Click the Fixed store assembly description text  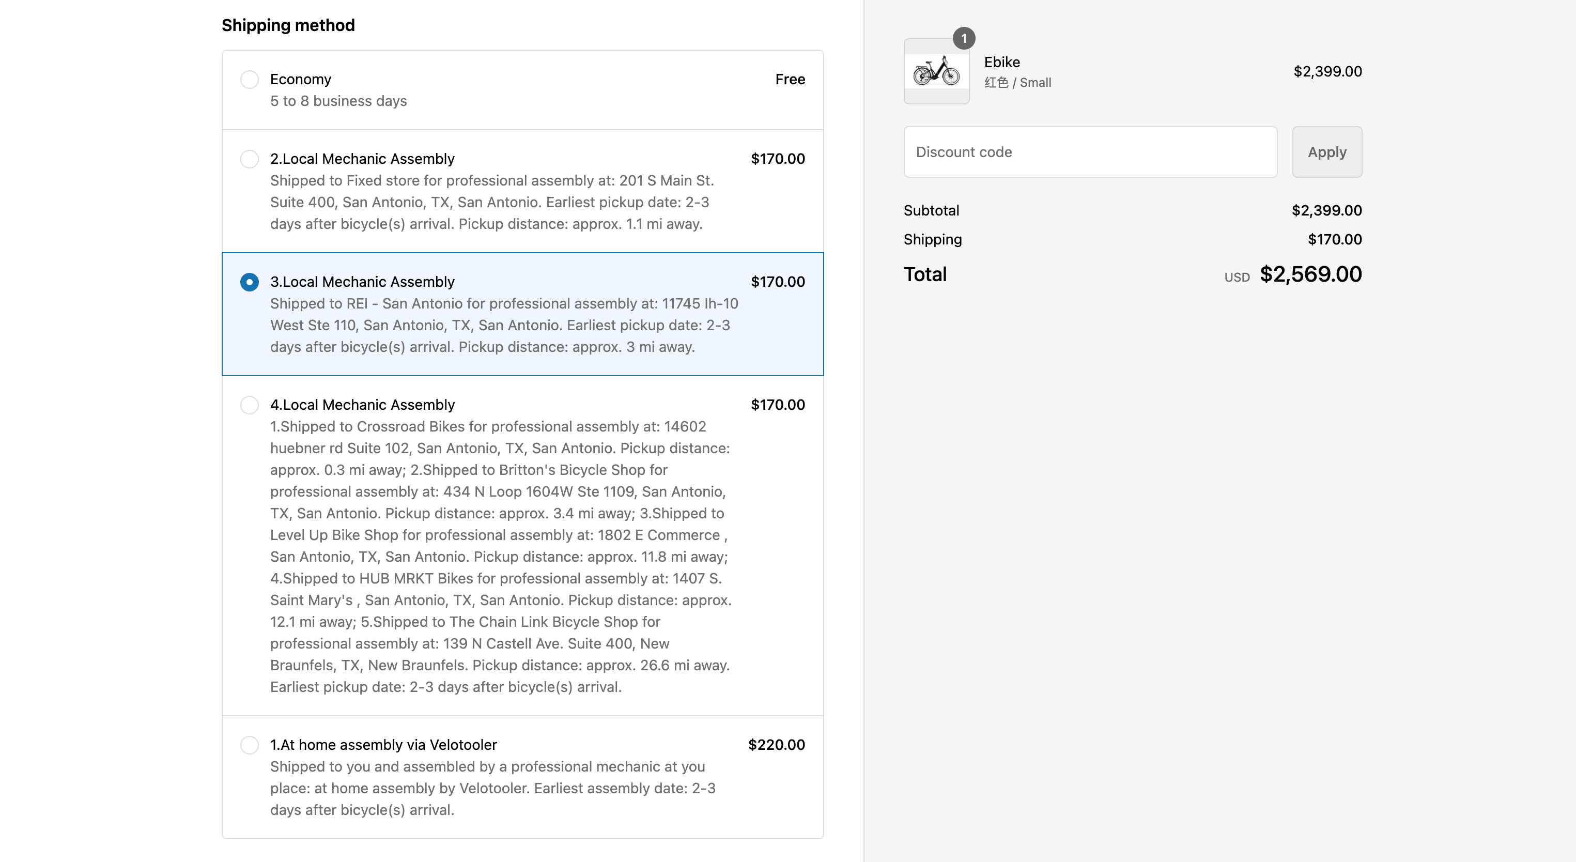(492, 203)
